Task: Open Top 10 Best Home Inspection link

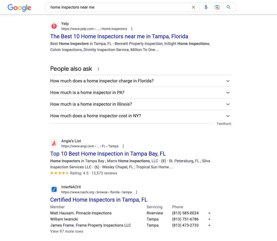Action: coord(108,154)
